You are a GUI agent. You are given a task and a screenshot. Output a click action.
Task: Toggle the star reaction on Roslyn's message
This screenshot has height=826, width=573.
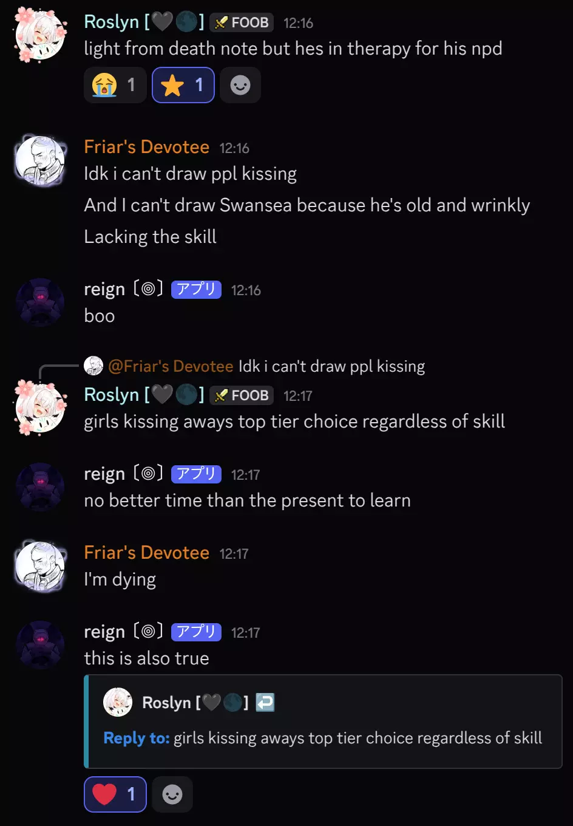[183, 85]
